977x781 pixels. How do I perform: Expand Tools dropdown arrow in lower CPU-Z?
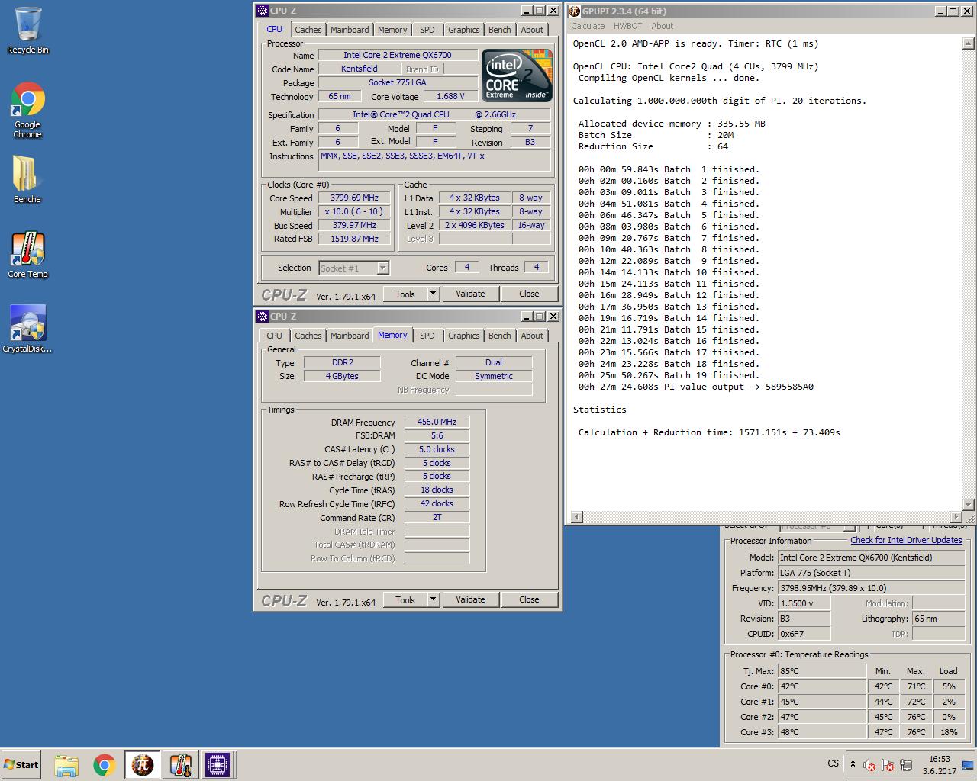click(433, 599)
